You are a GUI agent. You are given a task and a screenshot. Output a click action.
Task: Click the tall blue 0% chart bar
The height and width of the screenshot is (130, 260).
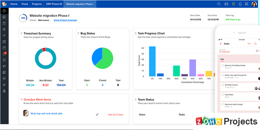click(152, 61)
